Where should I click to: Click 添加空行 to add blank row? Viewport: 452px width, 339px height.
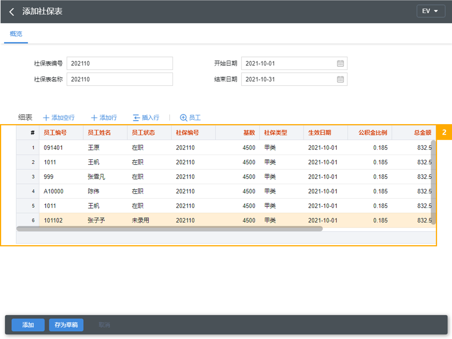tap(59, 118)
